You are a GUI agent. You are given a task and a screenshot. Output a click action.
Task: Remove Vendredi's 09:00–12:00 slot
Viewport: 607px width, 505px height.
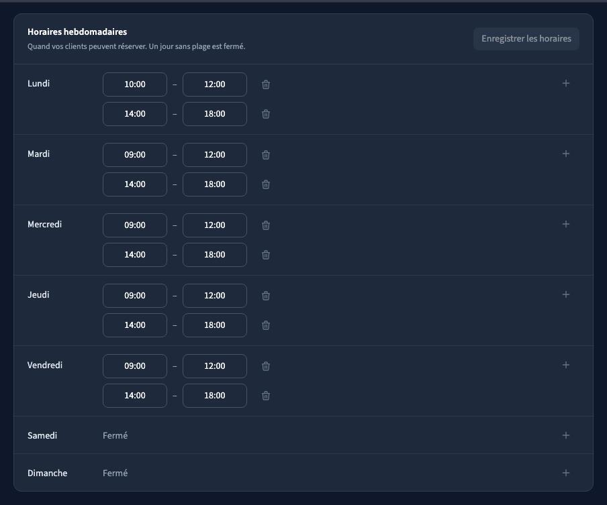266,366
